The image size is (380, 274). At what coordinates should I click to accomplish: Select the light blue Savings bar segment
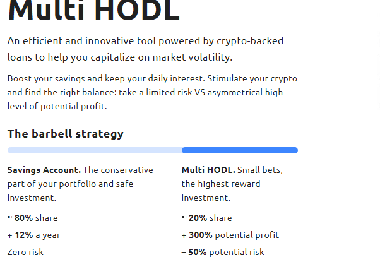95,150
